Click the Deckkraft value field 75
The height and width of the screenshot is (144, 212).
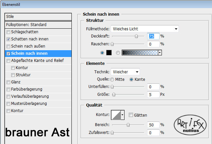pos(153,36)
